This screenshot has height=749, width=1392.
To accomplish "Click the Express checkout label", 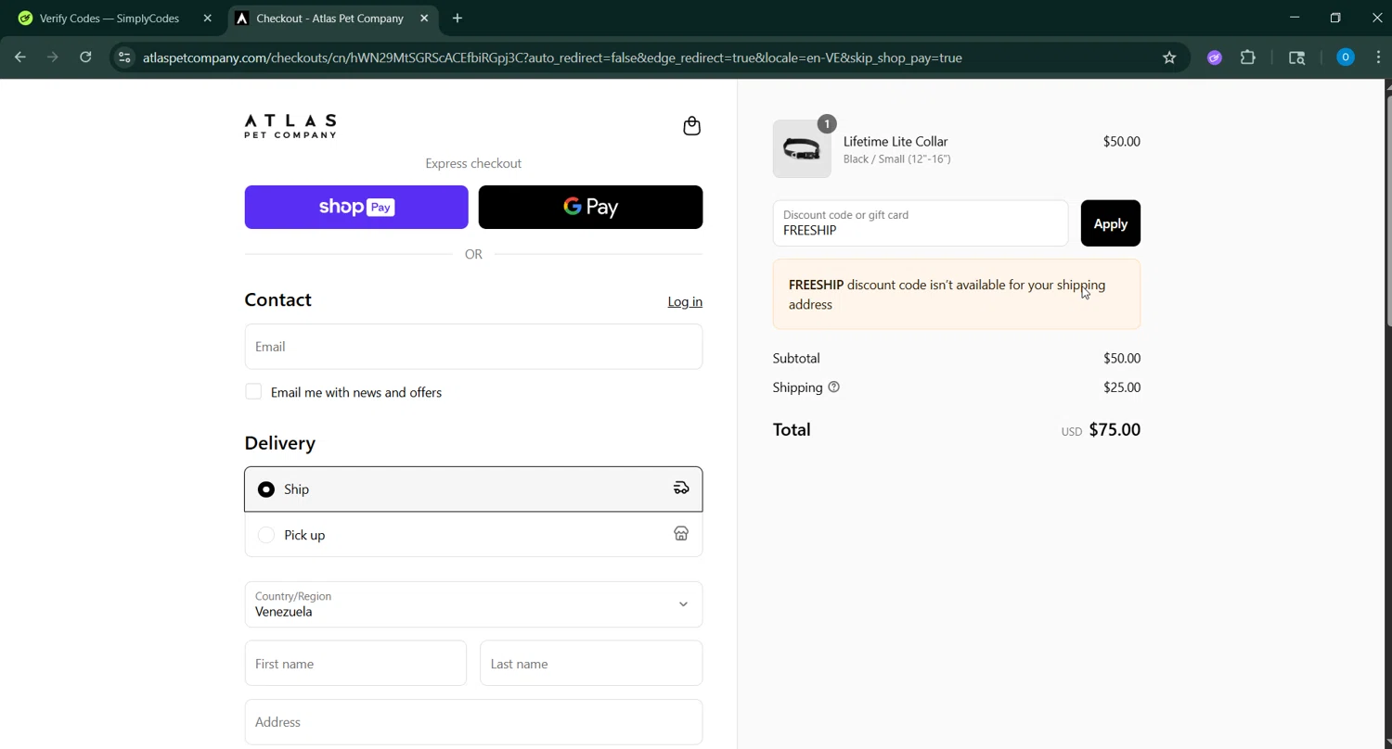I will [473, 163].
